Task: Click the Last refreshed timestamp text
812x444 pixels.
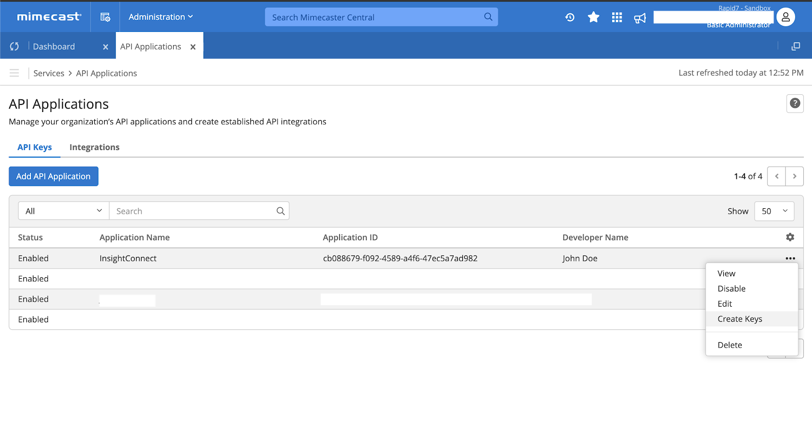Action: point(741,73)
